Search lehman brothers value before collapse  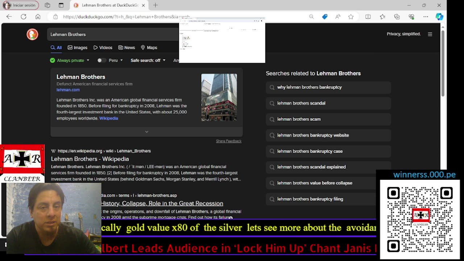[x=321, y=183]
